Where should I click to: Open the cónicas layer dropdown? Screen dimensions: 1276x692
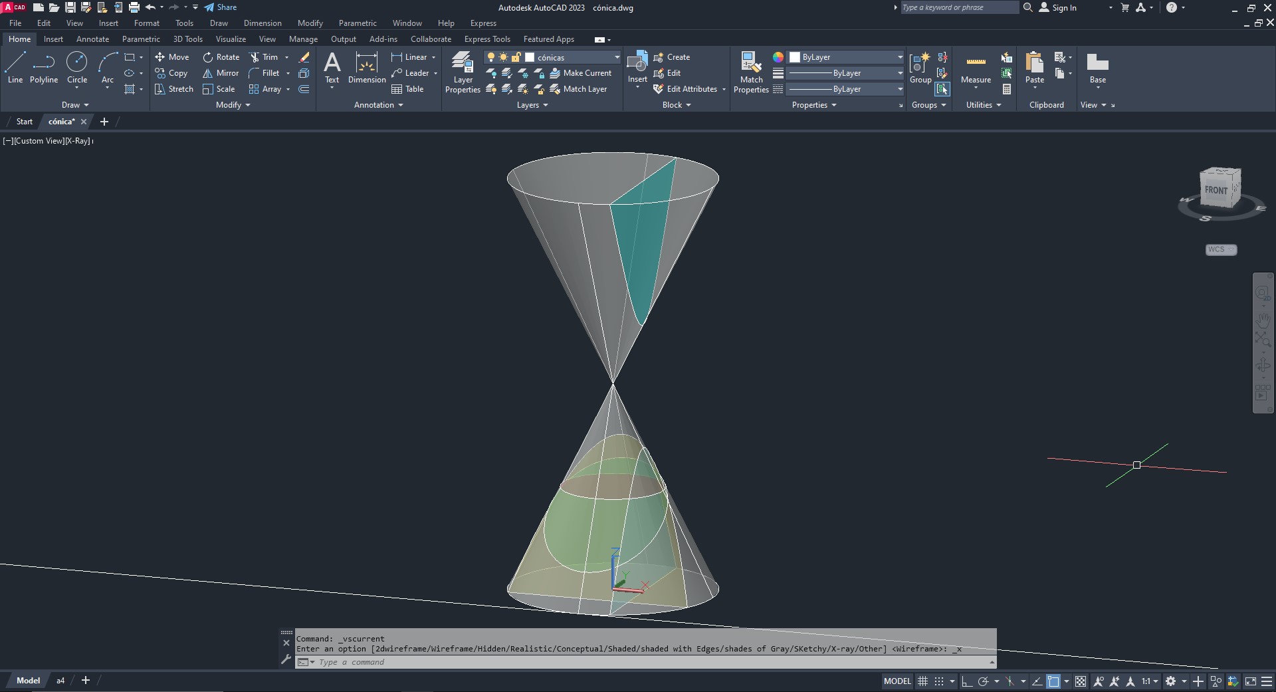tap(616, 57)
